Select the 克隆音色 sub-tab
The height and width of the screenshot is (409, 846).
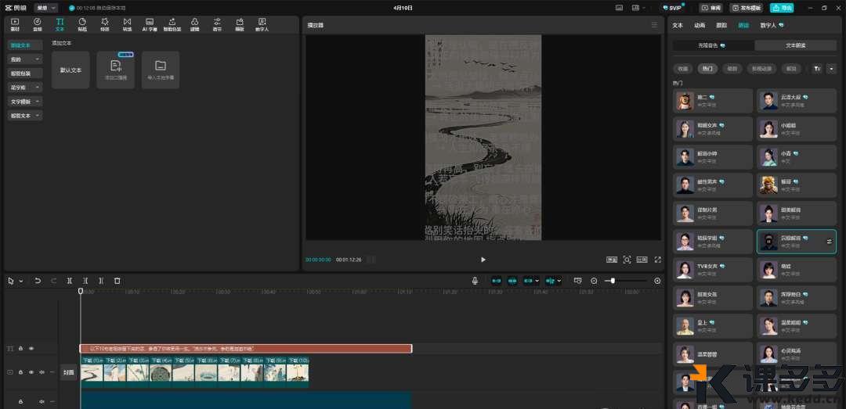(x=714, y=46)
